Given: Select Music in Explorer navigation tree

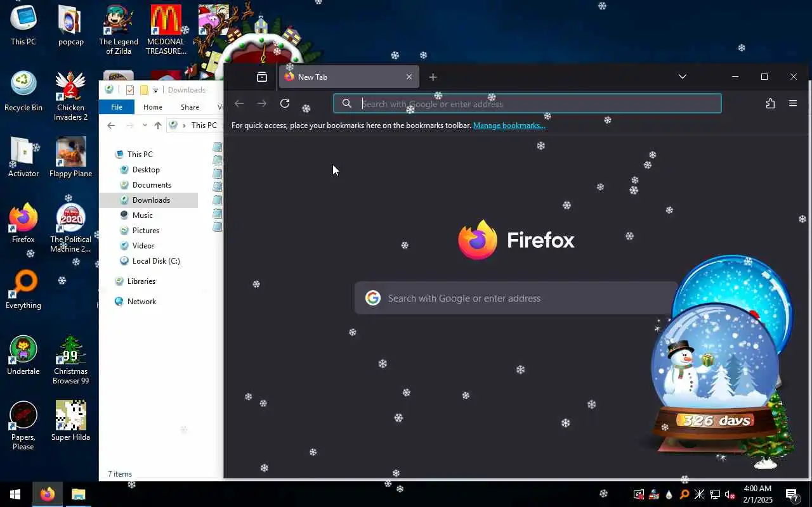Looking at the screenshot, I should [x=142, y=215].
